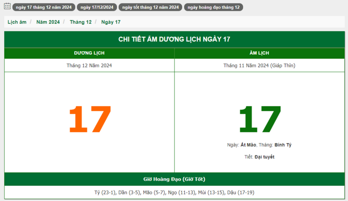
Task: Open 'Năm 2024' breadcrumb link
Action: pyautogui.click(x=48, y=22)
